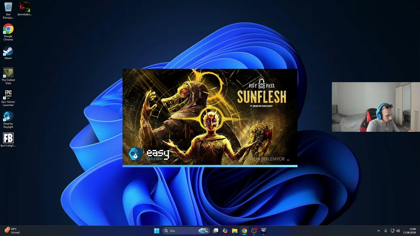
Task: Select The Outlast Trials desktop shortcut
Action: pos(8,76)
